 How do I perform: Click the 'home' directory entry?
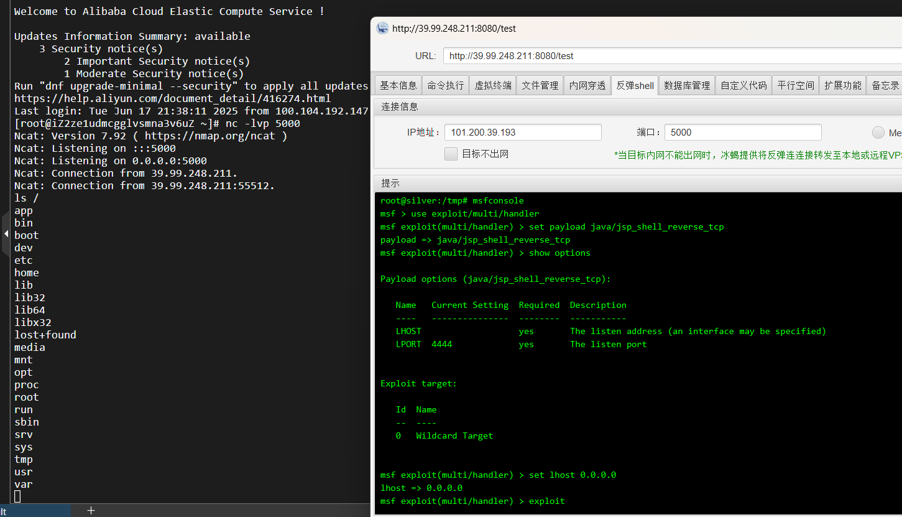27,272
